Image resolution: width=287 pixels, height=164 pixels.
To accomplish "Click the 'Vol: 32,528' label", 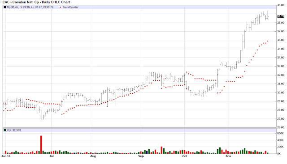I will [x=14, y=130].
